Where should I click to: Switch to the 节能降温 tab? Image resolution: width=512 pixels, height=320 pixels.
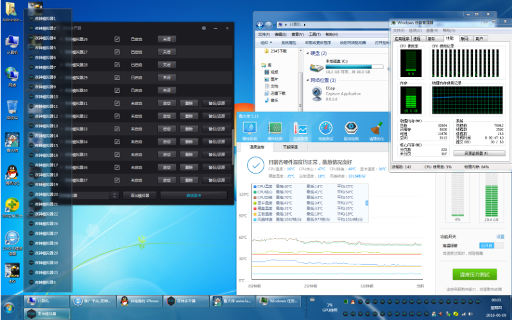[290, 147]
